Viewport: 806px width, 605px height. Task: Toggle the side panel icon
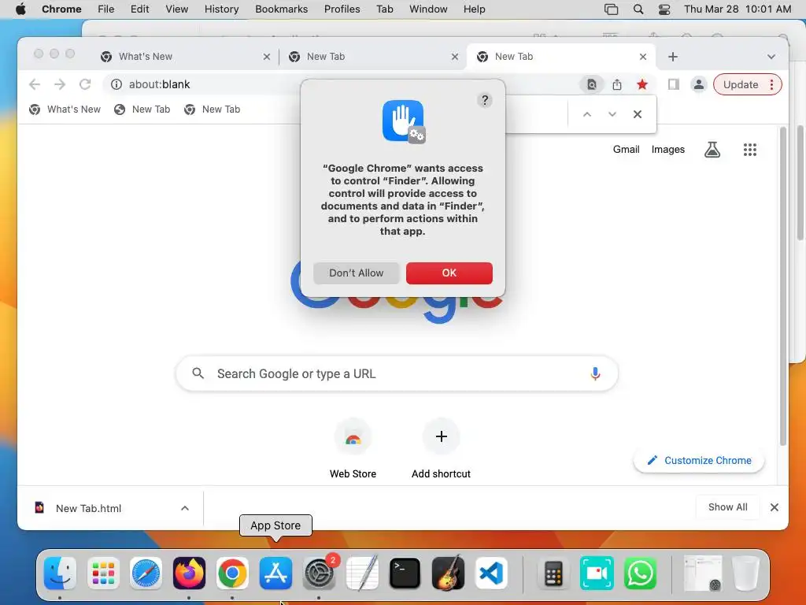click(x=674, y=84)
